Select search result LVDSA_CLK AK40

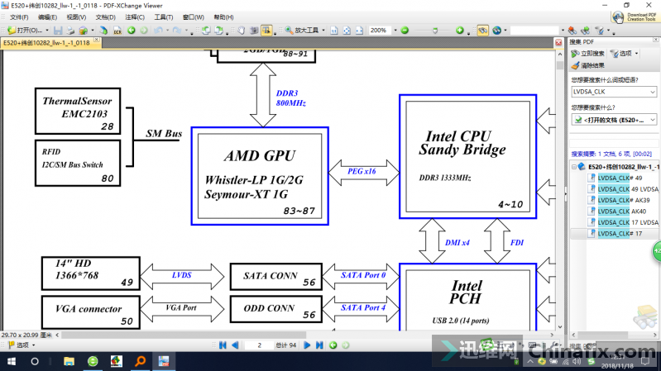pyautogui.click(x=622, y=211)
